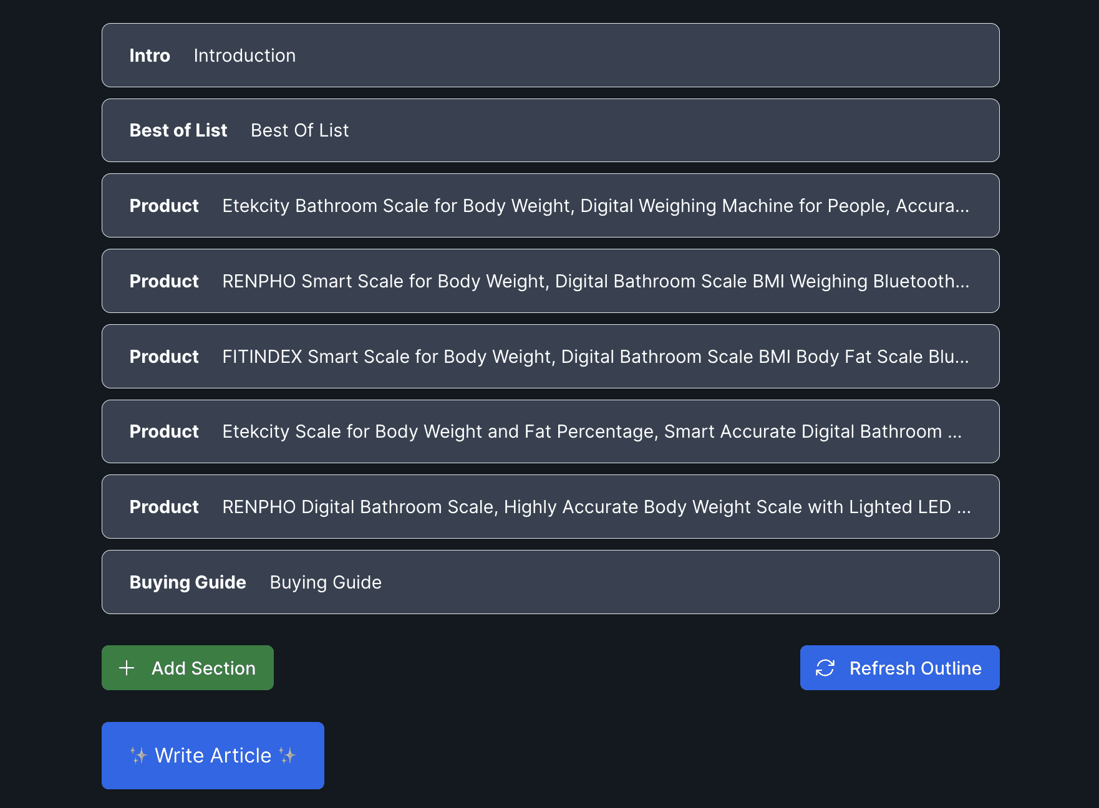Image resolution: width=1099 pixels, height=808 pixels.
Task: Click the bold 'Best of List' label
Action: (x=178, y=130)
